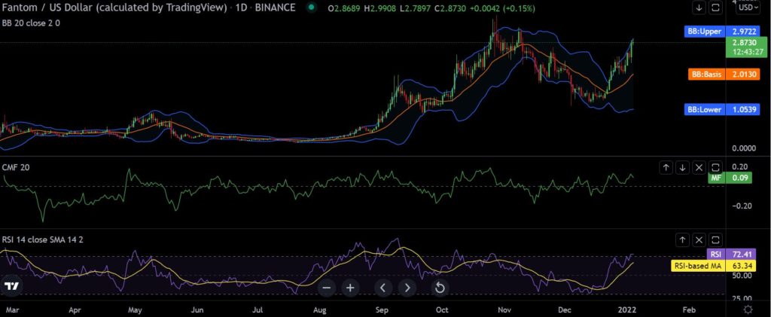
Task: Click the BB:Lower 1.0539 label
Action: coord(722,109)
